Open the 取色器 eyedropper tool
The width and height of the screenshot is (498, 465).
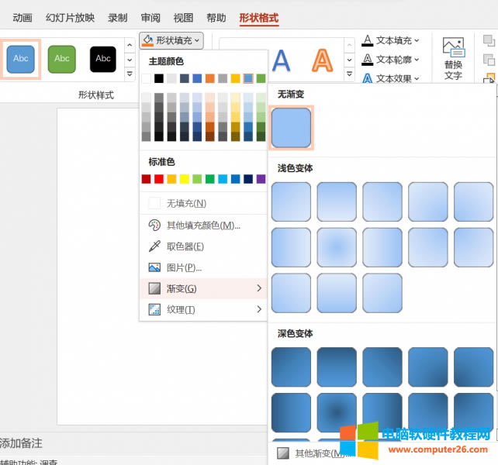185,246
